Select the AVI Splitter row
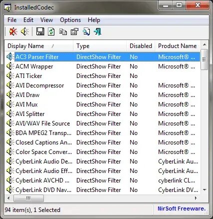Viewport: 213px width, 219px height. [x=102, y=114]
